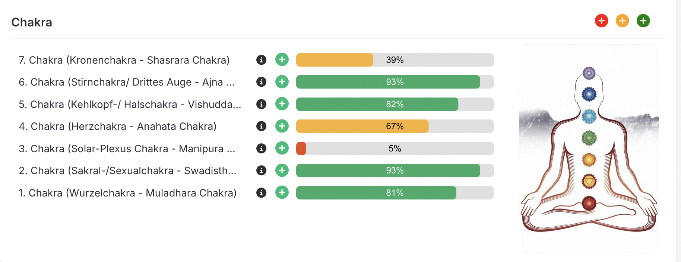View info for Solar-Plexus Chakra

(x=261, y=148)
